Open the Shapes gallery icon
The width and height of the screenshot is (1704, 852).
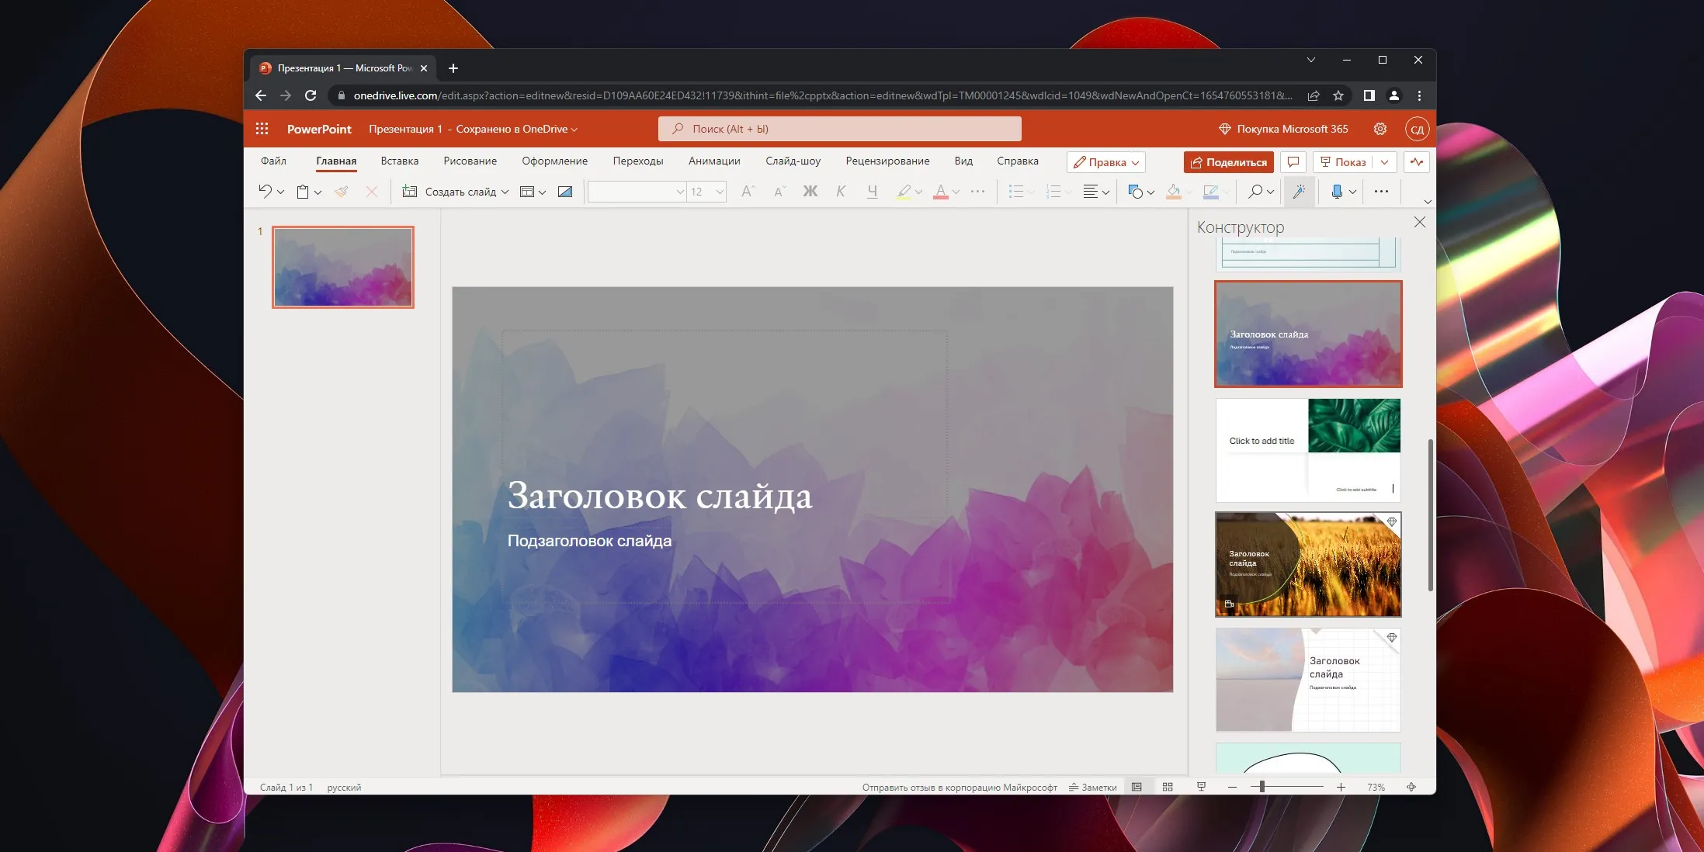pos(1135,192)
